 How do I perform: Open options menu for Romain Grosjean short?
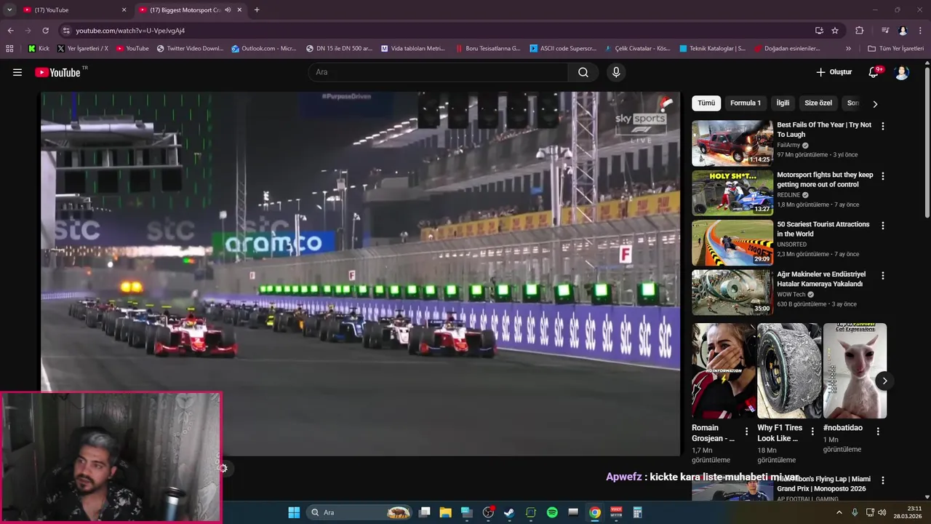click(x=746, y=432)
